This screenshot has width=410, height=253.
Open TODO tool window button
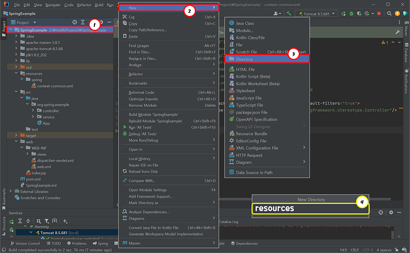pos(54,243)
